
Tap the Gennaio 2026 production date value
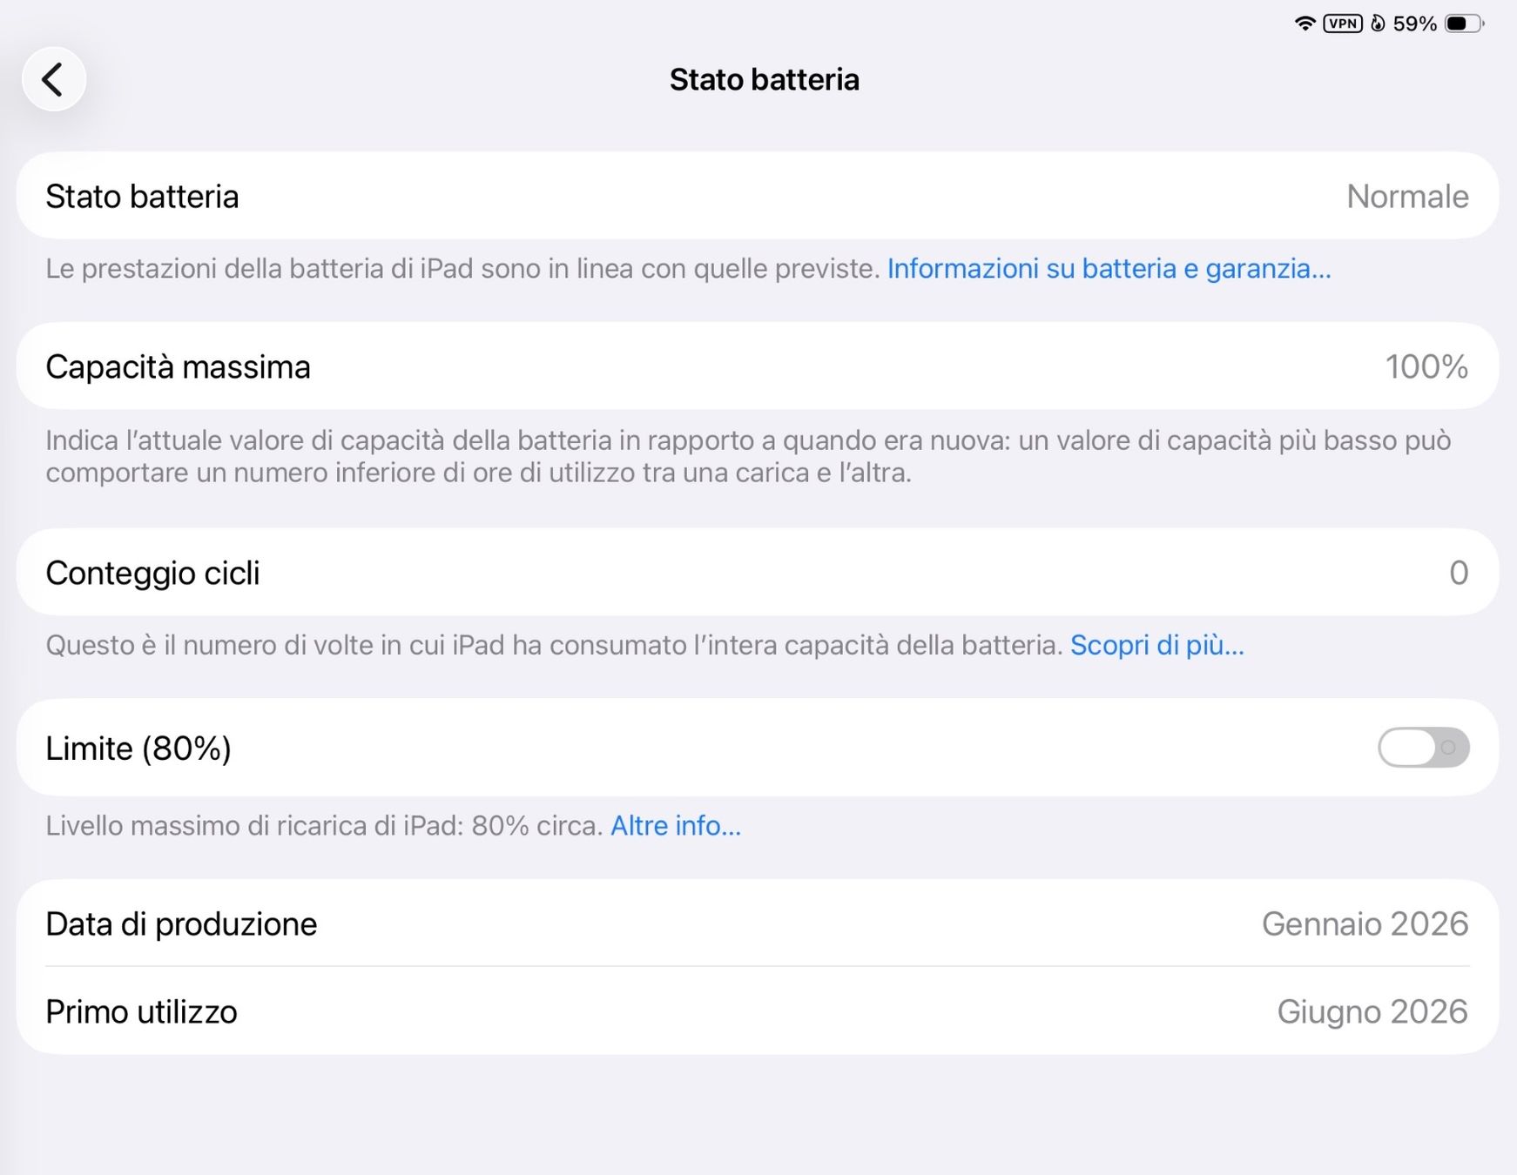click(x=1365, y=923)
